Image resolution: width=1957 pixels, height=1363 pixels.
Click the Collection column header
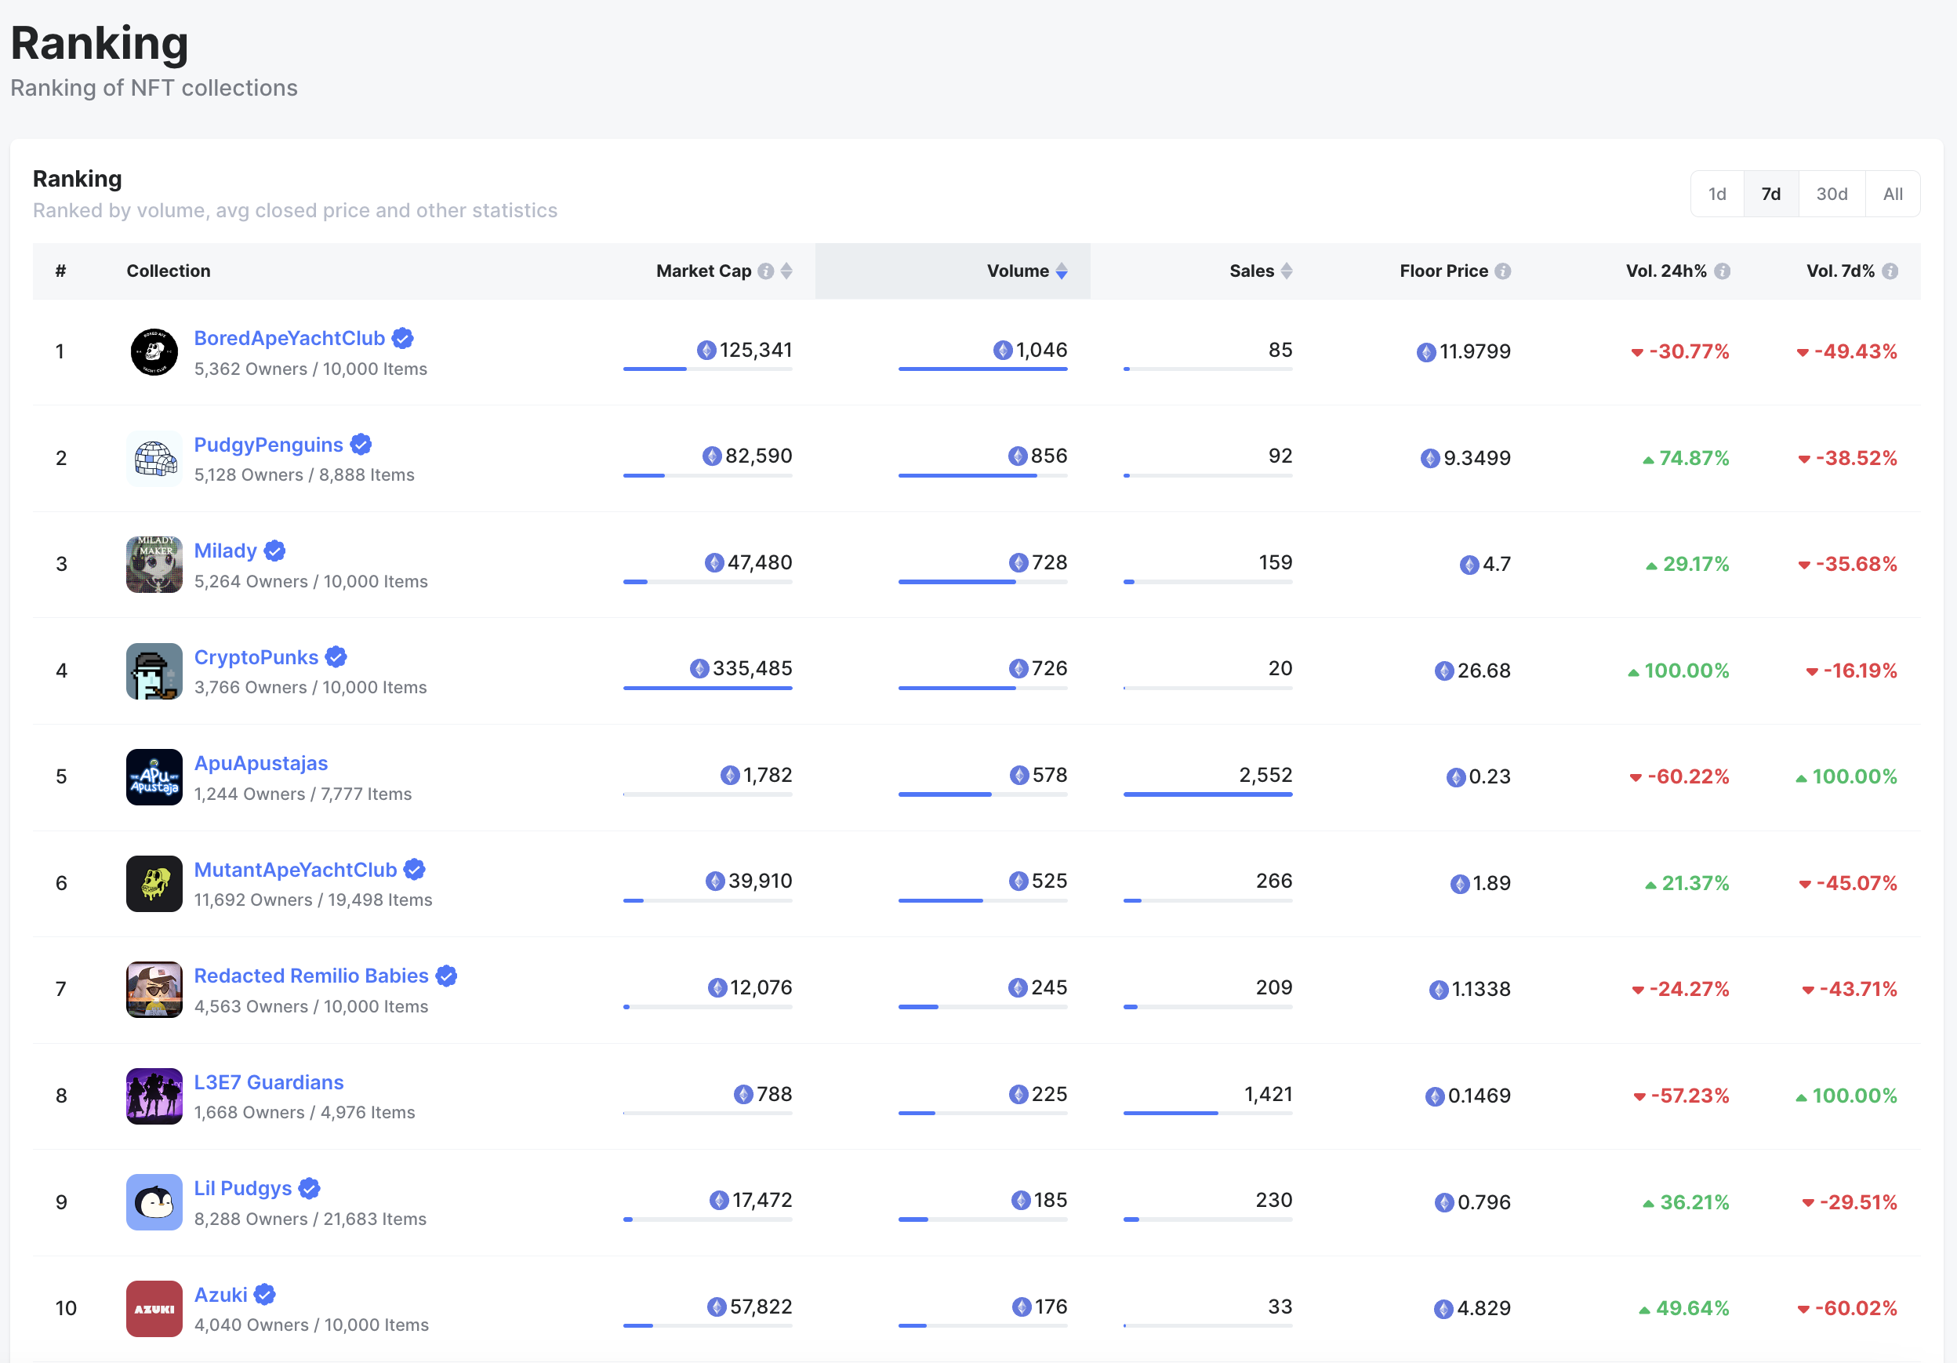click(x=169, y=271)
